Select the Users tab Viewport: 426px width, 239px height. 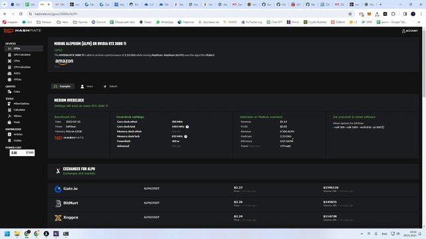[87, 86]
